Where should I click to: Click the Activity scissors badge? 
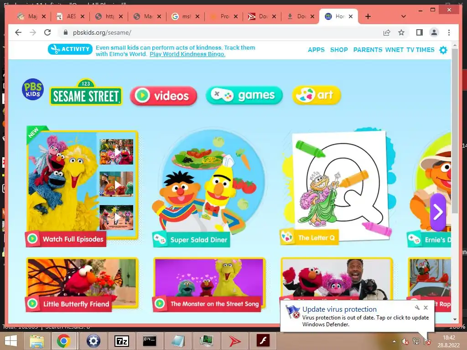click(x=70, y=49)
